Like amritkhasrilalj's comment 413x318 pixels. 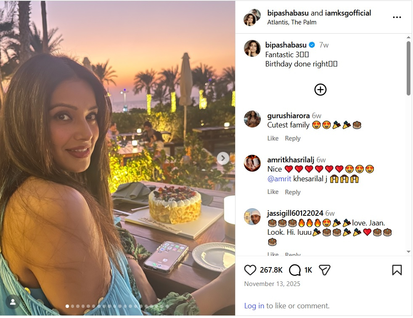pyautogui.click(x=273, y=192)
